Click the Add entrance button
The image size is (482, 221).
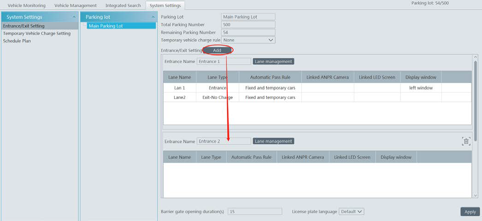point(217,50)
